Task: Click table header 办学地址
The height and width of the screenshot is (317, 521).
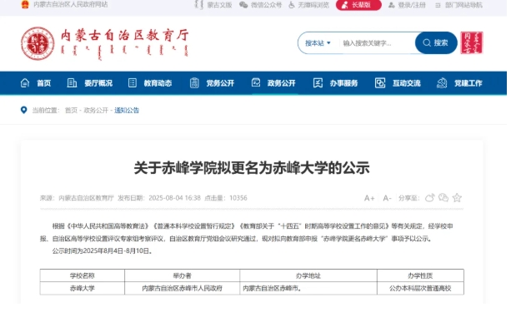Action: point(308,275)
